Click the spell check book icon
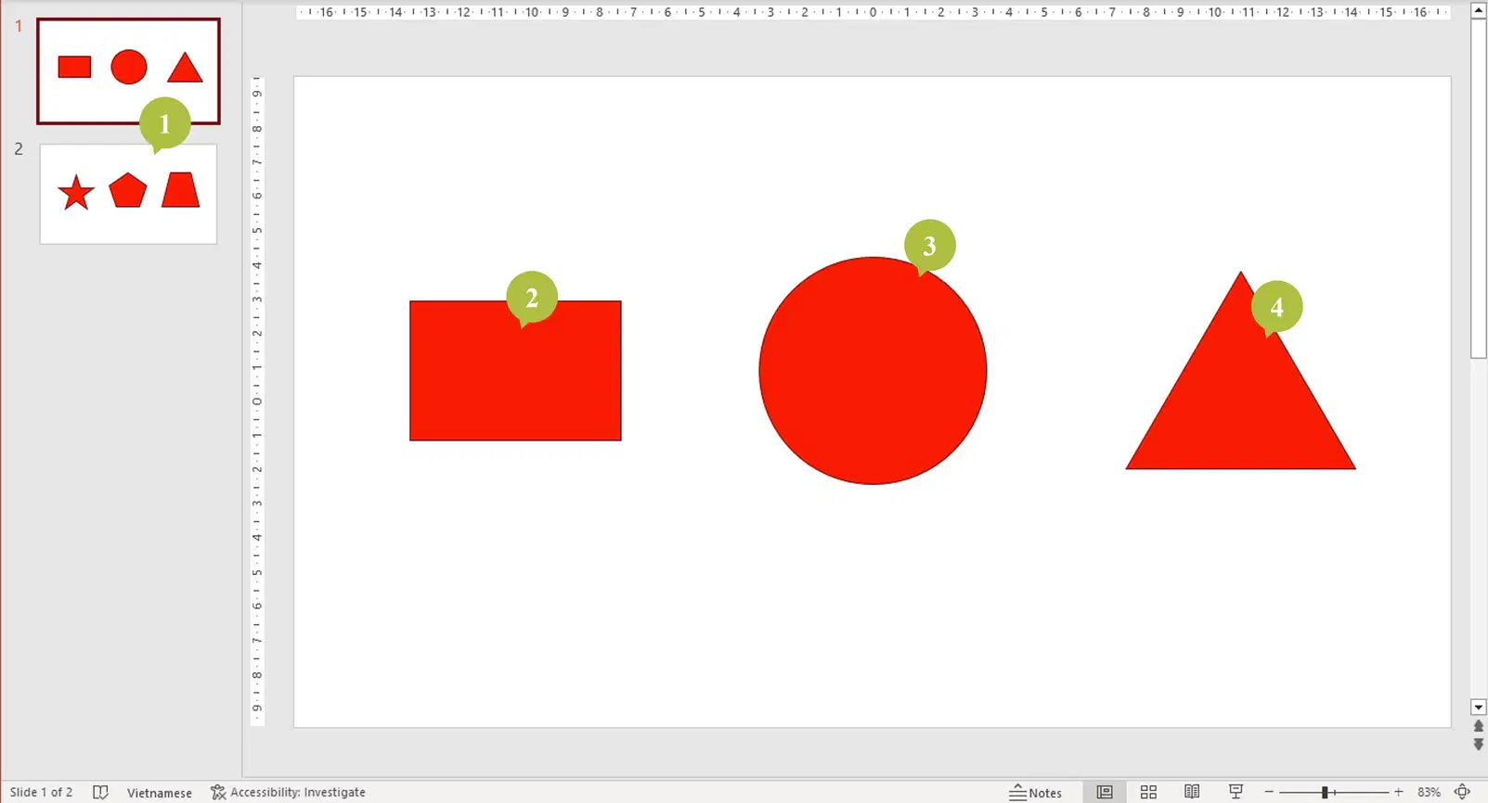Image resolution: width=1488 pixels, height=803 pixels. point(100,792)
